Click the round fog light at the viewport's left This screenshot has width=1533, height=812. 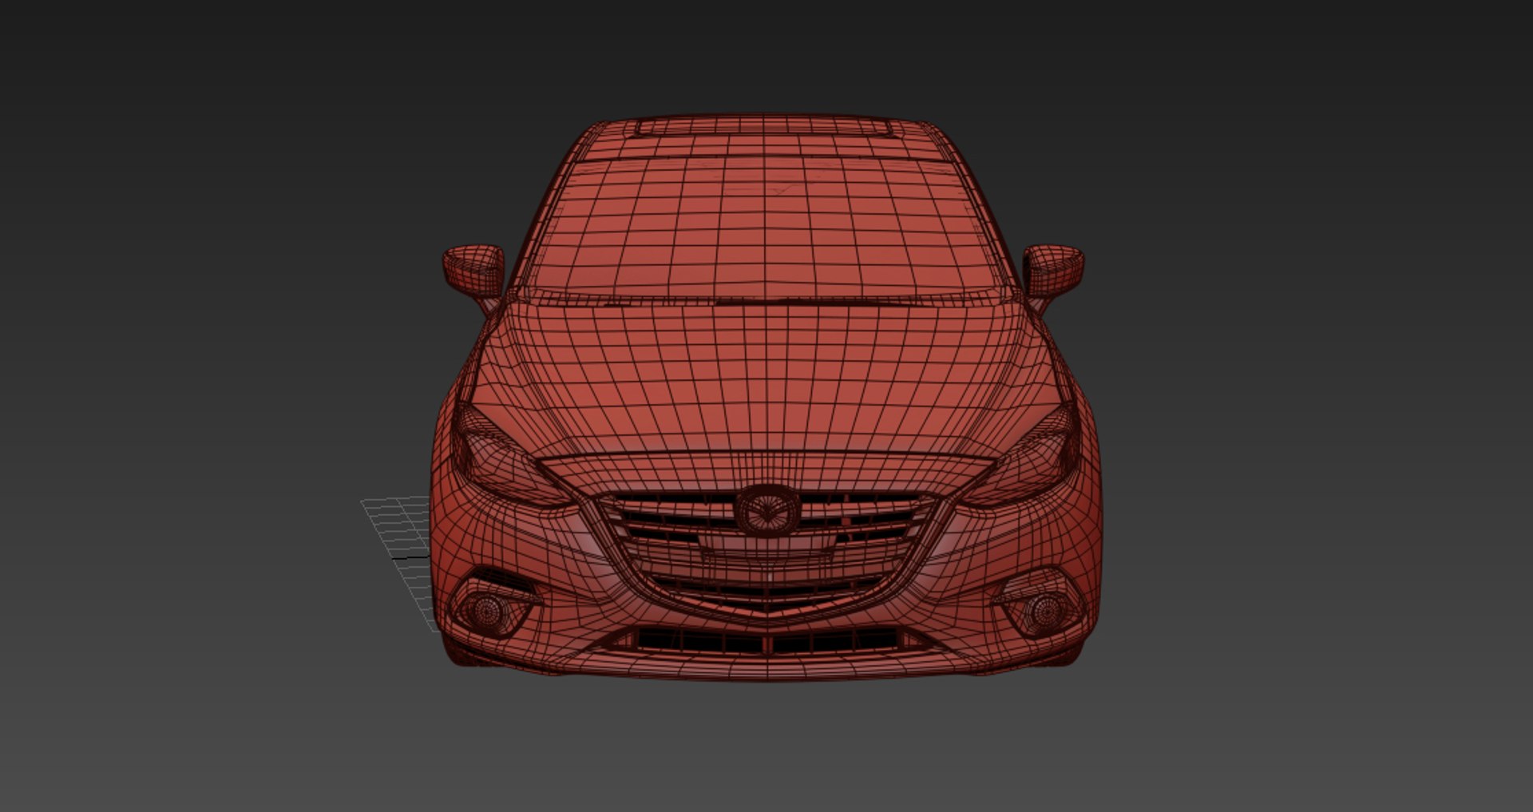485,610
